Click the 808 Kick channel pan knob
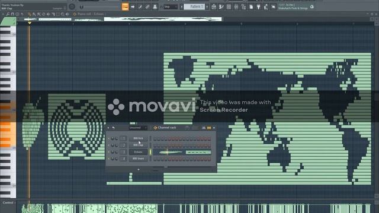379x213 pixels. pyautogui.click(x=113, y=138)
